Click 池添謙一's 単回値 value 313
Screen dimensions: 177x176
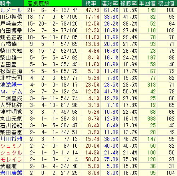coord(152,85)
